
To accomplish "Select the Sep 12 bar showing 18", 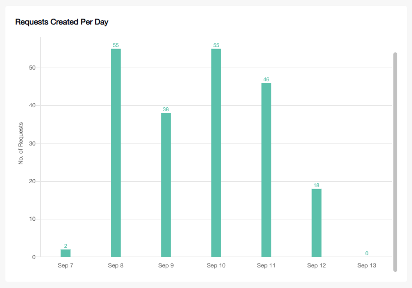I will pos(316,223).
